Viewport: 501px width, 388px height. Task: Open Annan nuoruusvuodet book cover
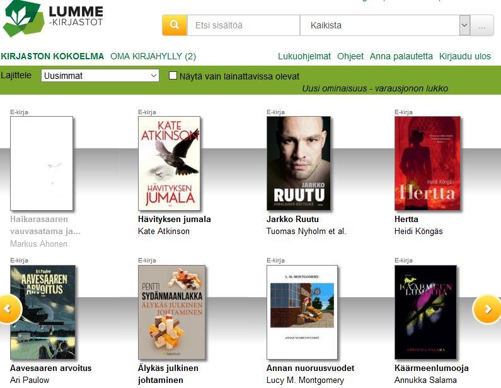[302, 312]
